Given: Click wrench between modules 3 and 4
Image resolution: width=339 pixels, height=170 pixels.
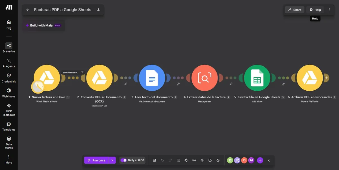Looking at the screenshot, I should 178,84.
